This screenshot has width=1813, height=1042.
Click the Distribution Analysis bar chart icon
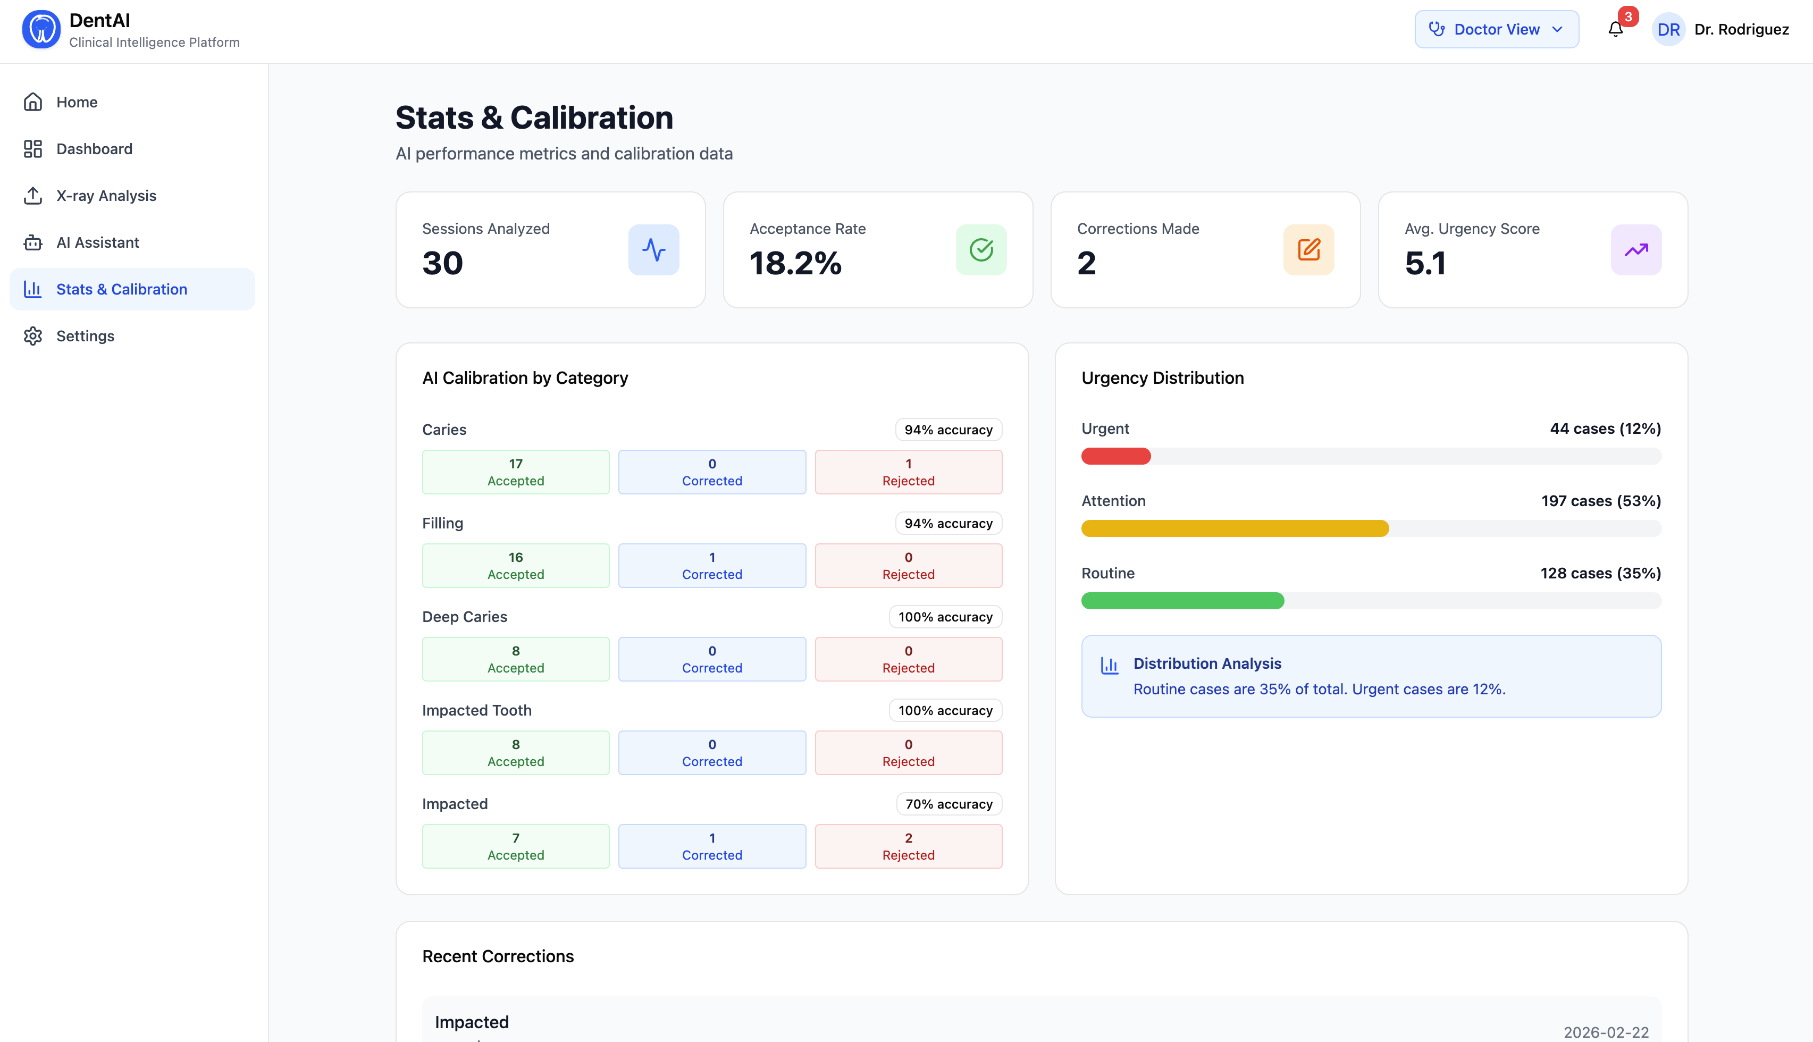click(1109, 666)
